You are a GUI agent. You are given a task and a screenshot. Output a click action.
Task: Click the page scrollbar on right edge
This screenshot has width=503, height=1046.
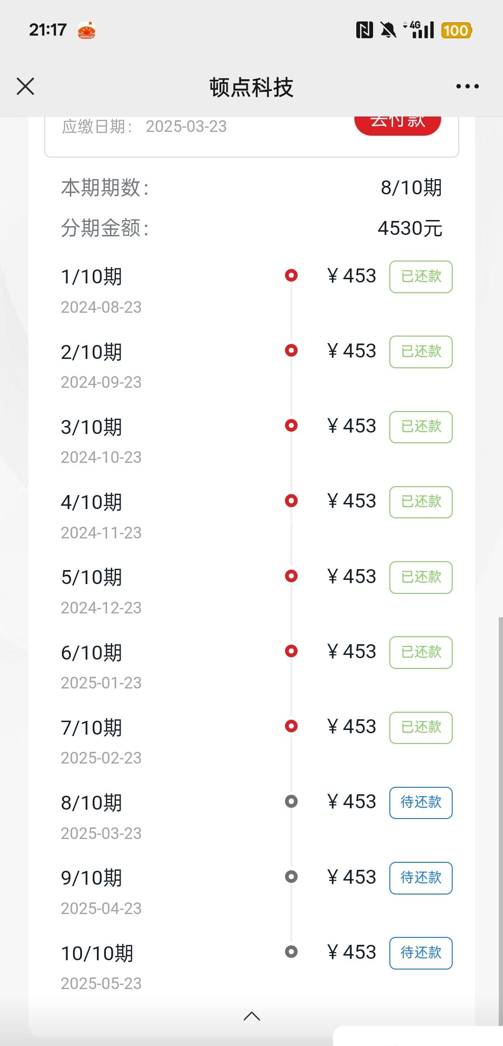[x=500, y=792]
